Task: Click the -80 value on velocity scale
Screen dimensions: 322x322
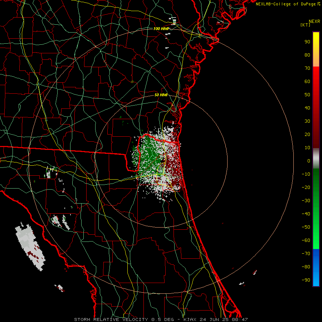Action: (306, 267)
